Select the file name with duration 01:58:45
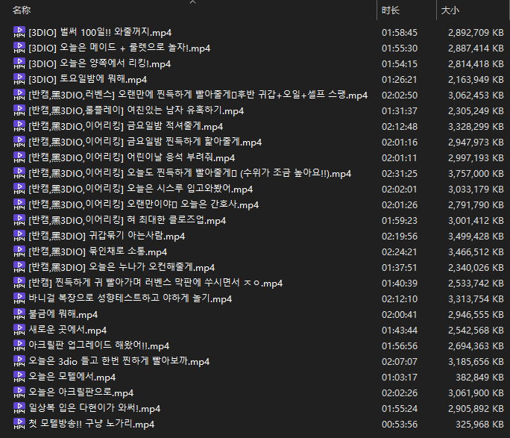Viewport: 510px width, 438px height. click(x=100, y=32)
